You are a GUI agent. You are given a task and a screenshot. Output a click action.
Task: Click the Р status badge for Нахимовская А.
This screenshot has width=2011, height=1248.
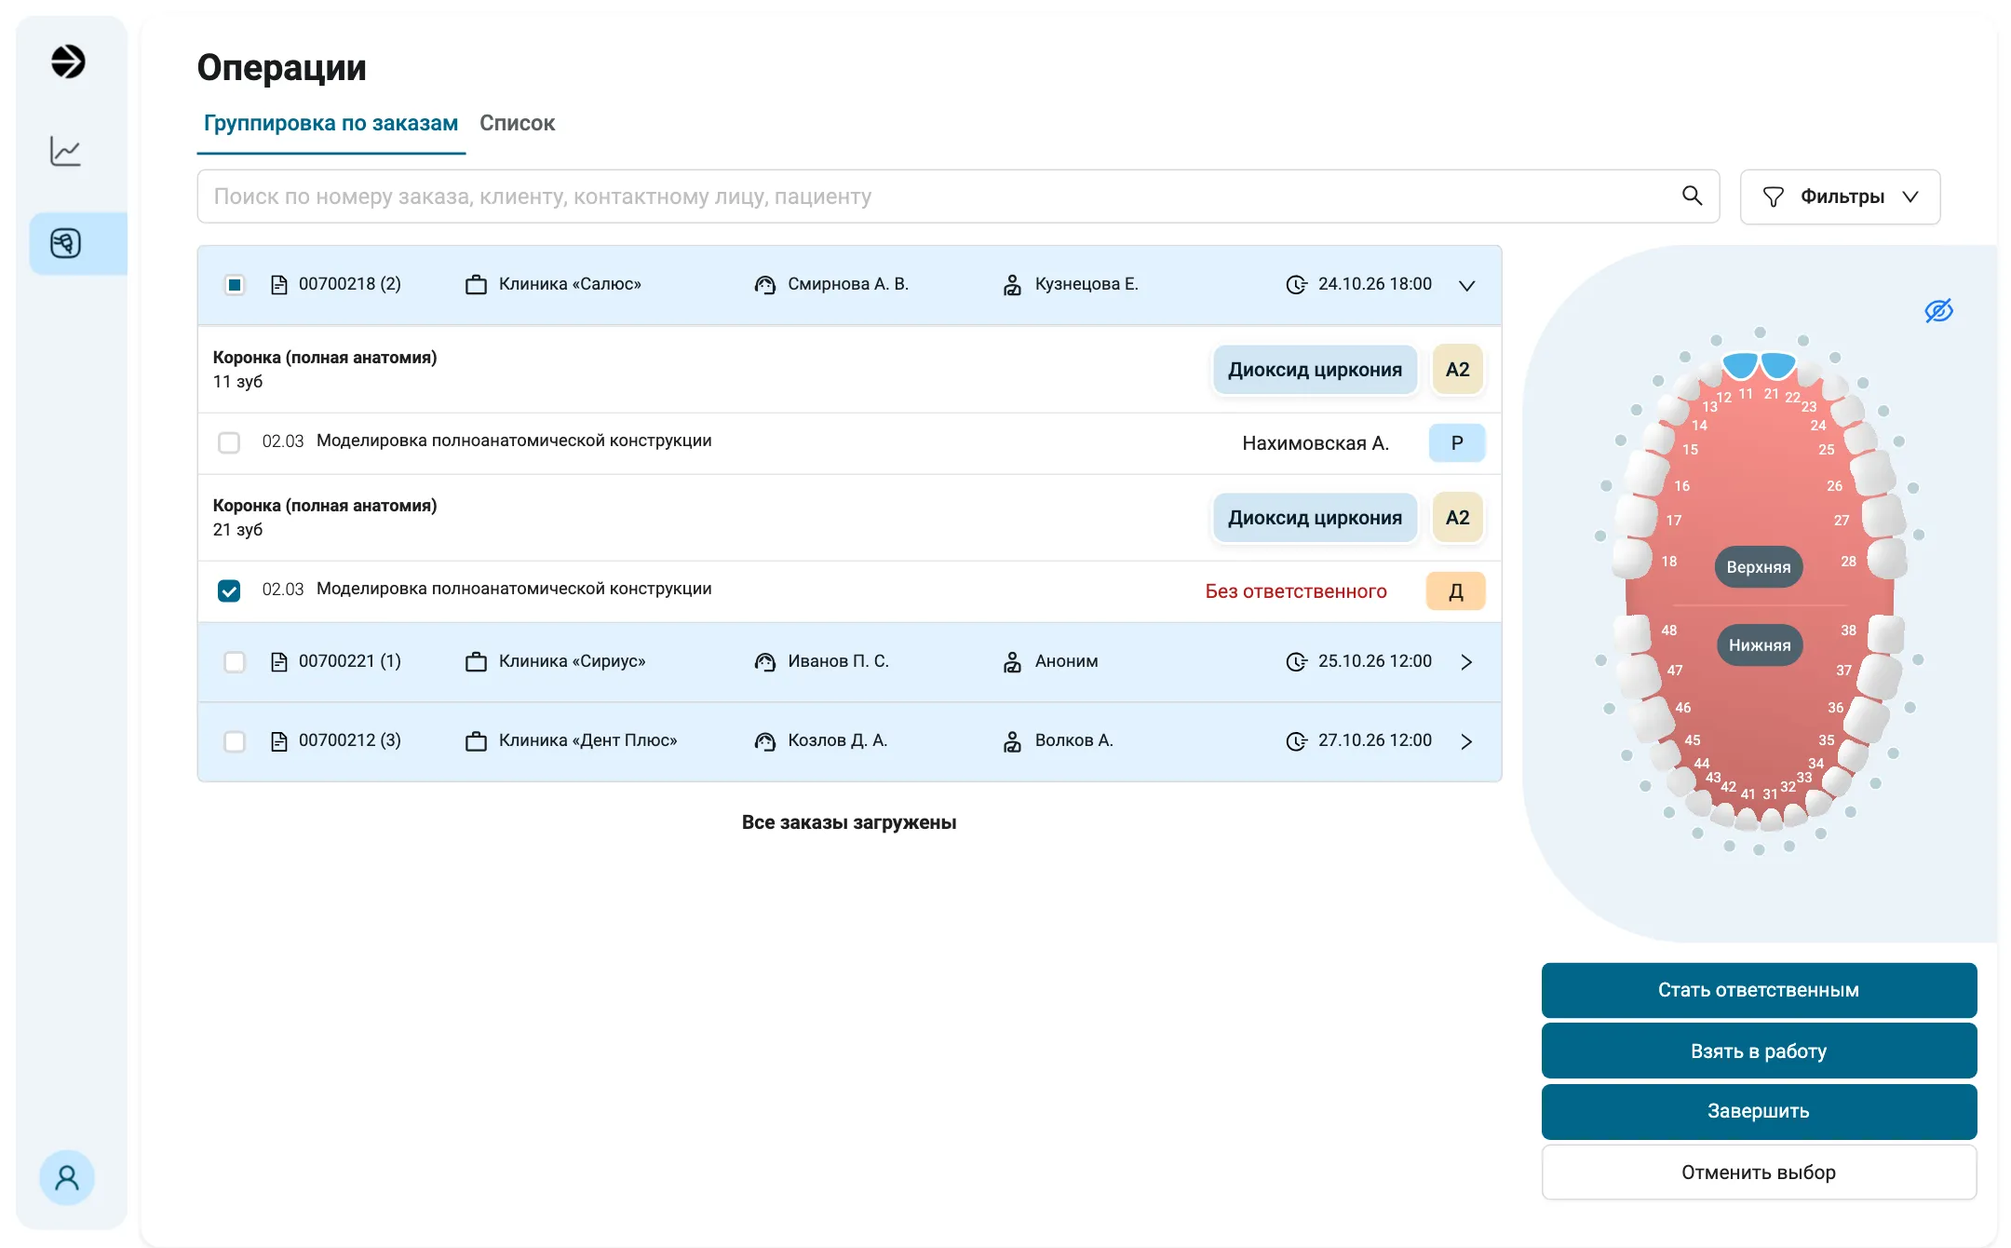[x=1457, y=442]
